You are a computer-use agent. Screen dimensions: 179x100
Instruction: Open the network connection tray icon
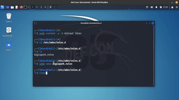pyautogui.click(x=147, y=7)
